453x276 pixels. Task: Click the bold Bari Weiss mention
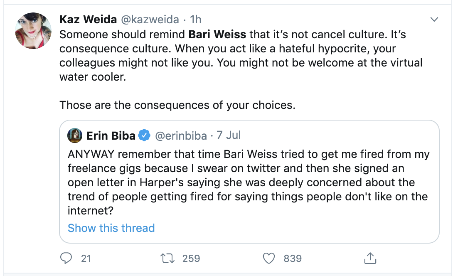[217, 34]
